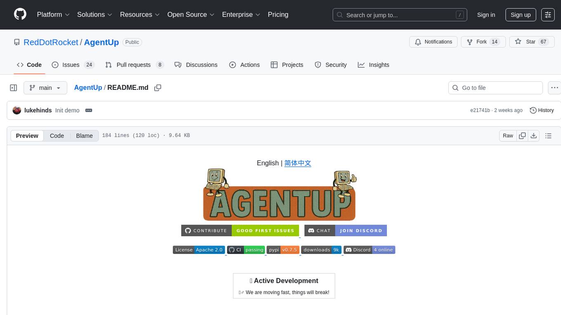Switch to Code view
The height and width of the screenshot is (315, 561).
coord(57,136)
